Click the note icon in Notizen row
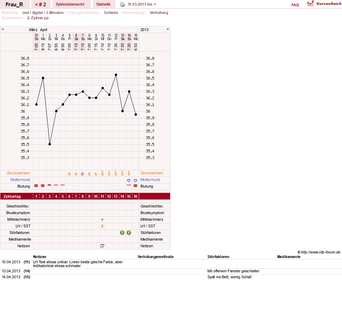342x310 pixels. (x=102, y=246)
